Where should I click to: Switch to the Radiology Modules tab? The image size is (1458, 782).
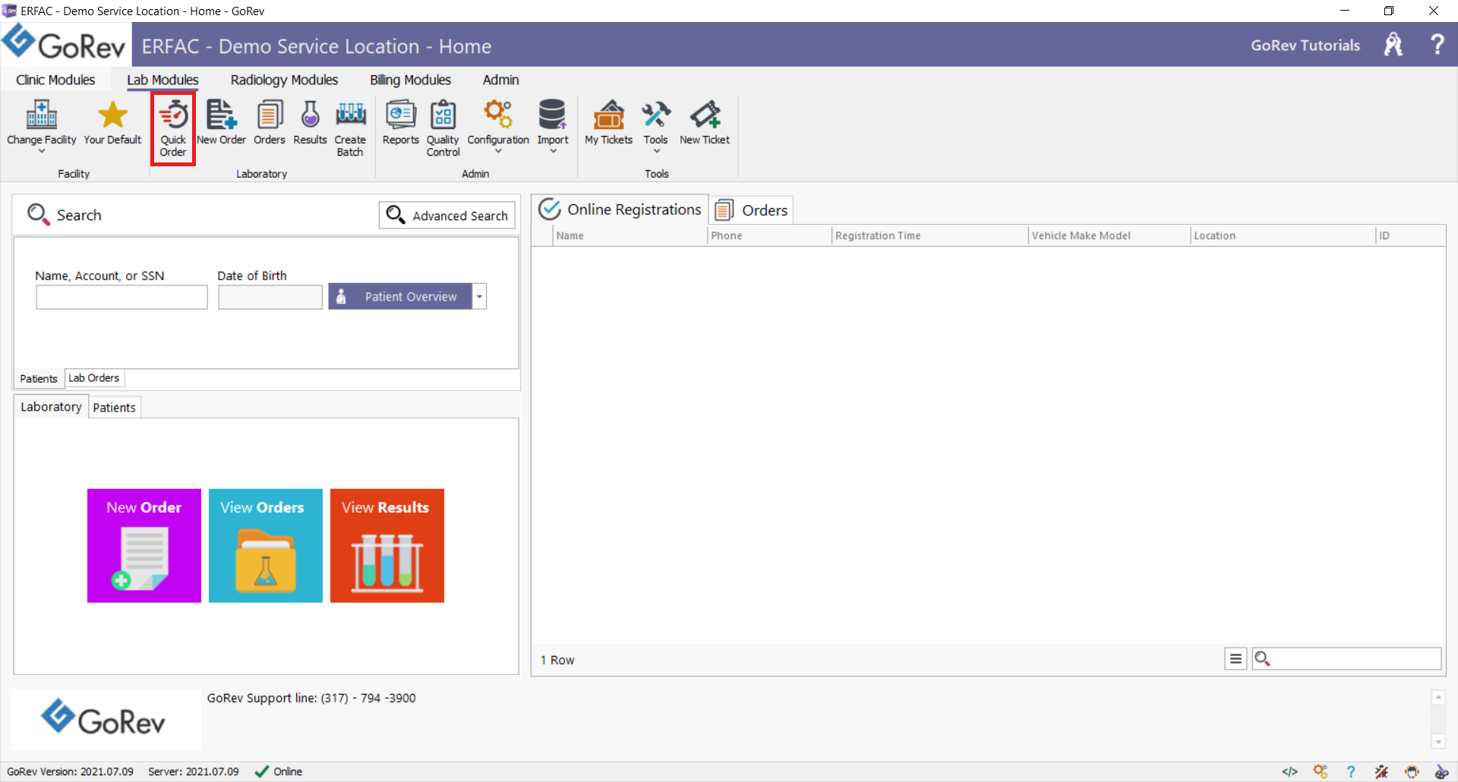pyautogui.click(x=284, y=80)
